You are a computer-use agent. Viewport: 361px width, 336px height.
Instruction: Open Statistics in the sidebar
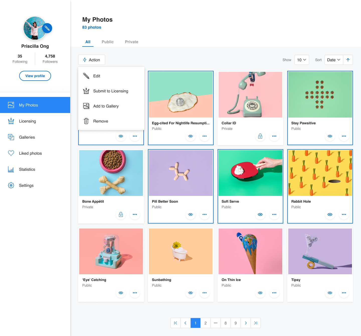(x=27, y=169)
